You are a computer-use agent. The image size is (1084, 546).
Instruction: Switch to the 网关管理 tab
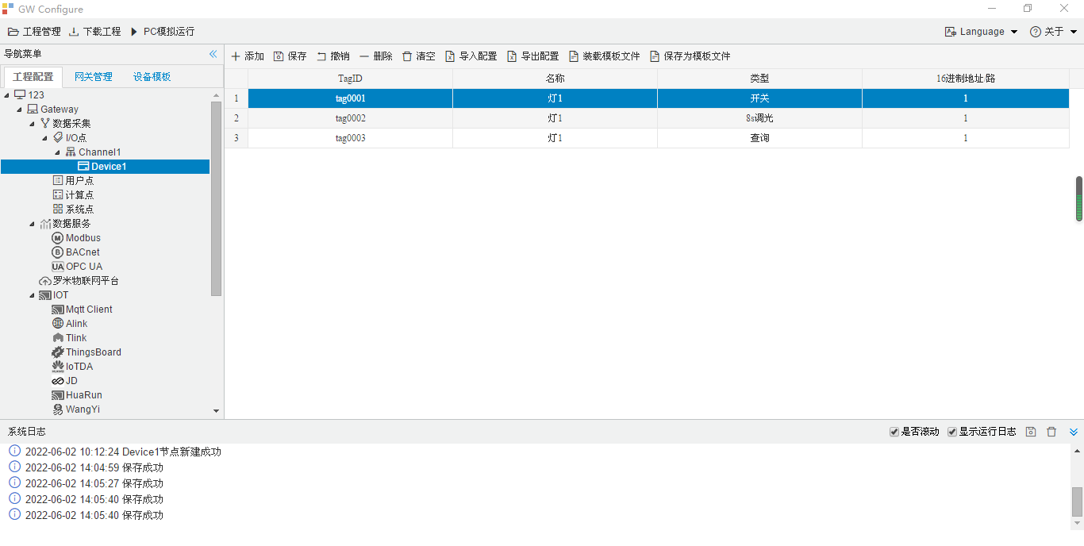click(94, 77)
